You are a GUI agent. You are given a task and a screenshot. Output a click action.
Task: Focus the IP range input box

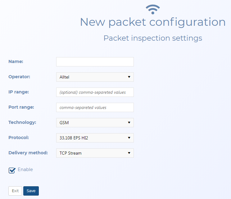(95, 92)
